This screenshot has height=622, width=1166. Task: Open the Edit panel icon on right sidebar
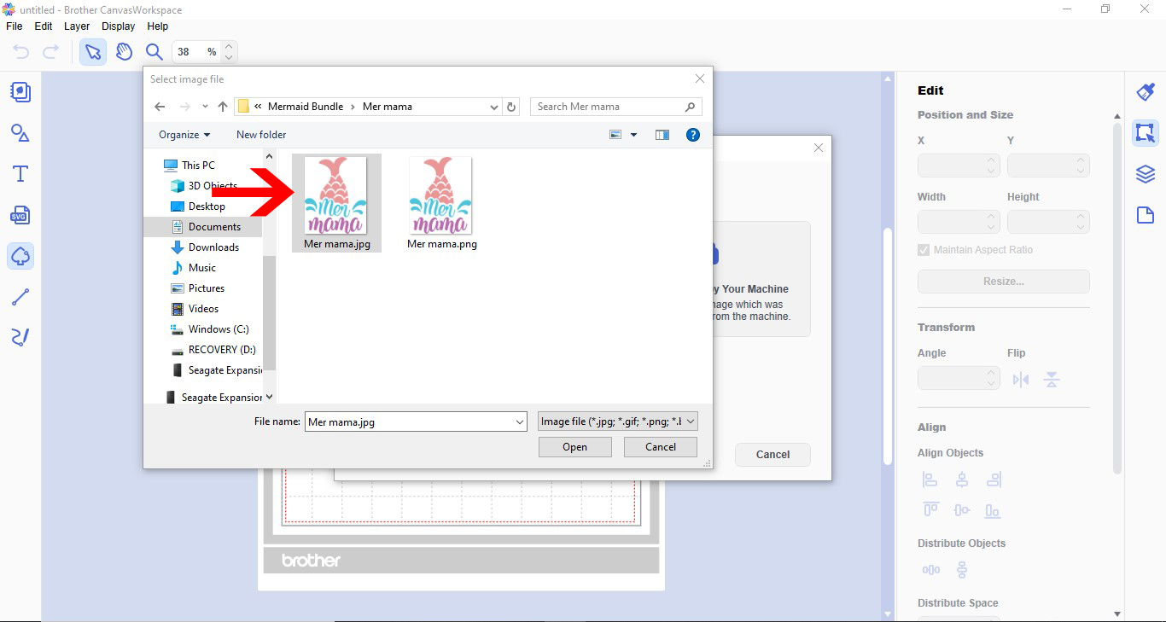pos(1146,133)
